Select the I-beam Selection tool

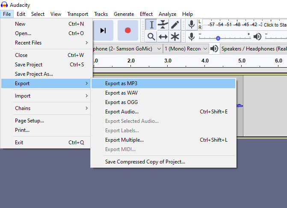[151, 25]
